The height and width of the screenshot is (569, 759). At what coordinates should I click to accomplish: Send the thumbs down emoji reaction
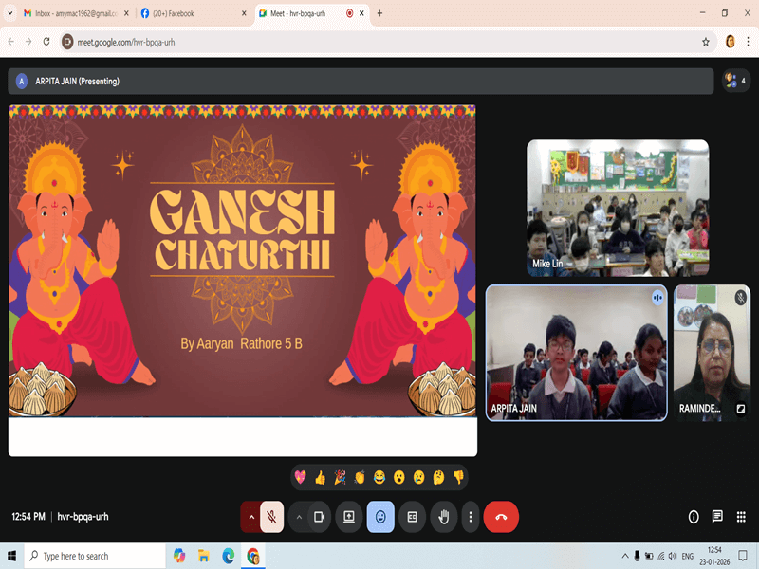[459, 477]
